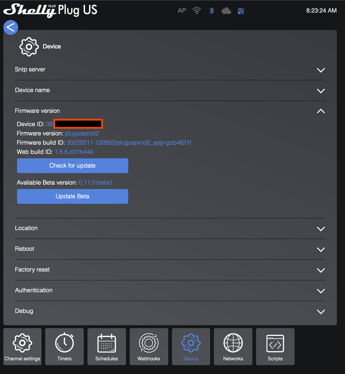
Task: Expand the Device name section
Action: coord(170,90)
